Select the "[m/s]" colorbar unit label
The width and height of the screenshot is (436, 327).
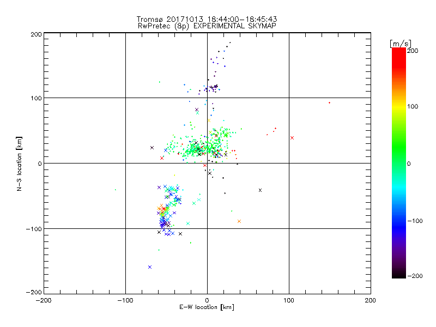pyautogui.click(x=400, y=44)
